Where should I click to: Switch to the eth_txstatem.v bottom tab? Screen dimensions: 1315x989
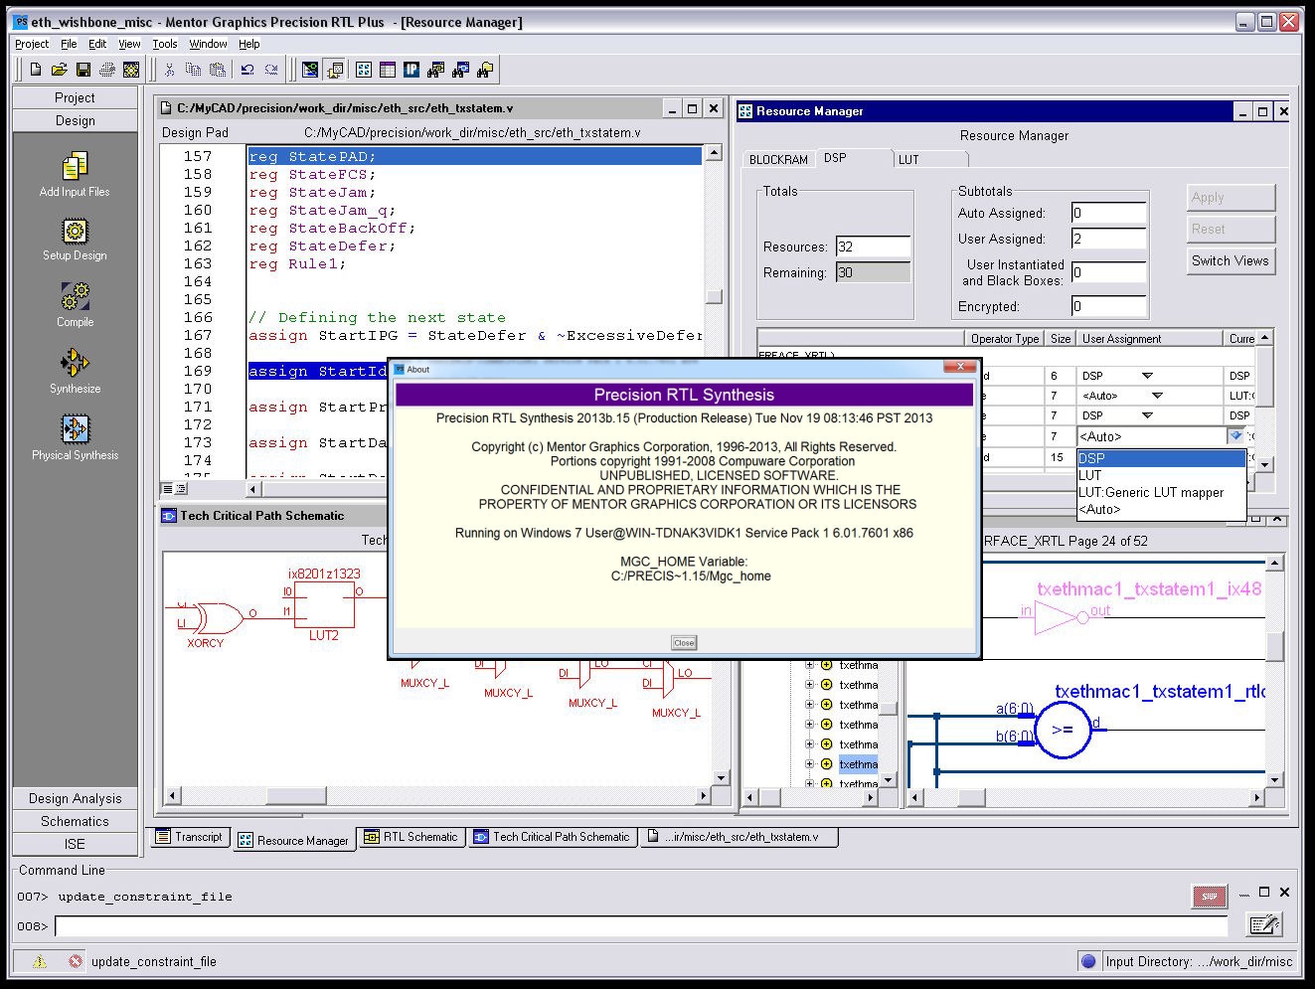(738, 837)
